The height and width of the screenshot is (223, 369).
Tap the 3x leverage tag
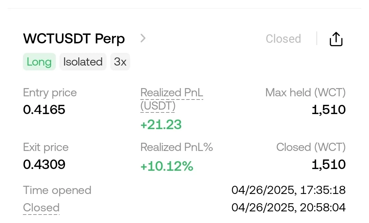point(120,62)
